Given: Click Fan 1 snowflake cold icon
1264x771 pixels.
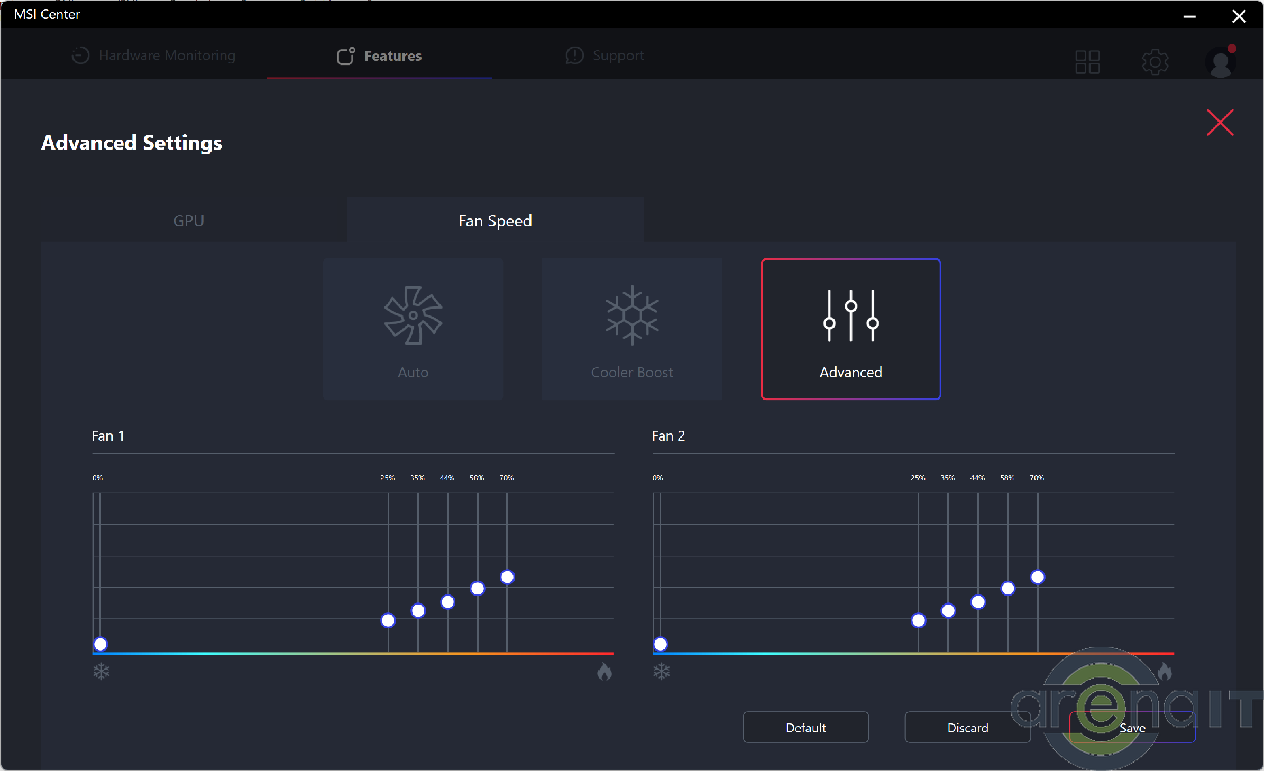Looking at the screenshot, I should tap(101, 672).
